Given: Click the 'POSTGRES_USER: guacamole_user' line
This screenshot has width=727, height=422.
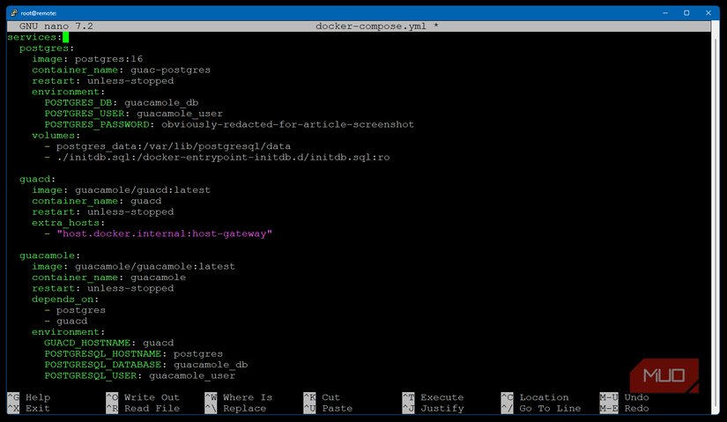Looking at the screenshot, I should click(134, 114).
